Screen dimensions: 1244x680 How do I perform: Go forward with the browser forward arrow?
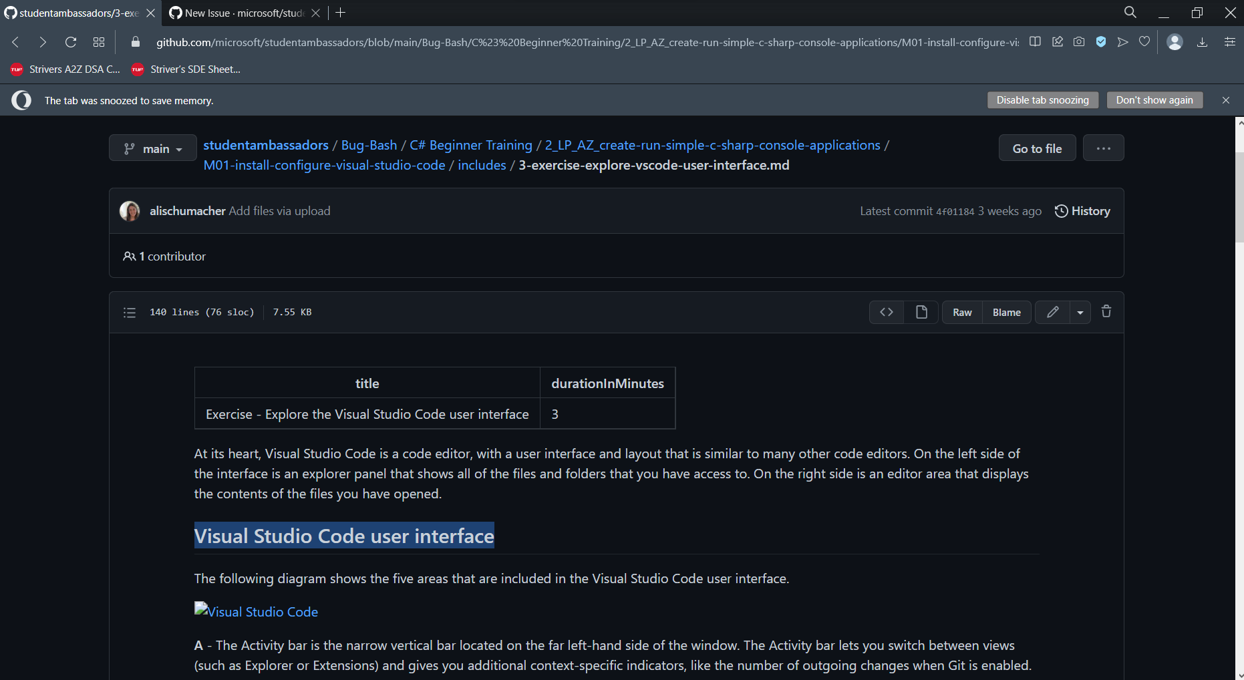tap(43, 42)
